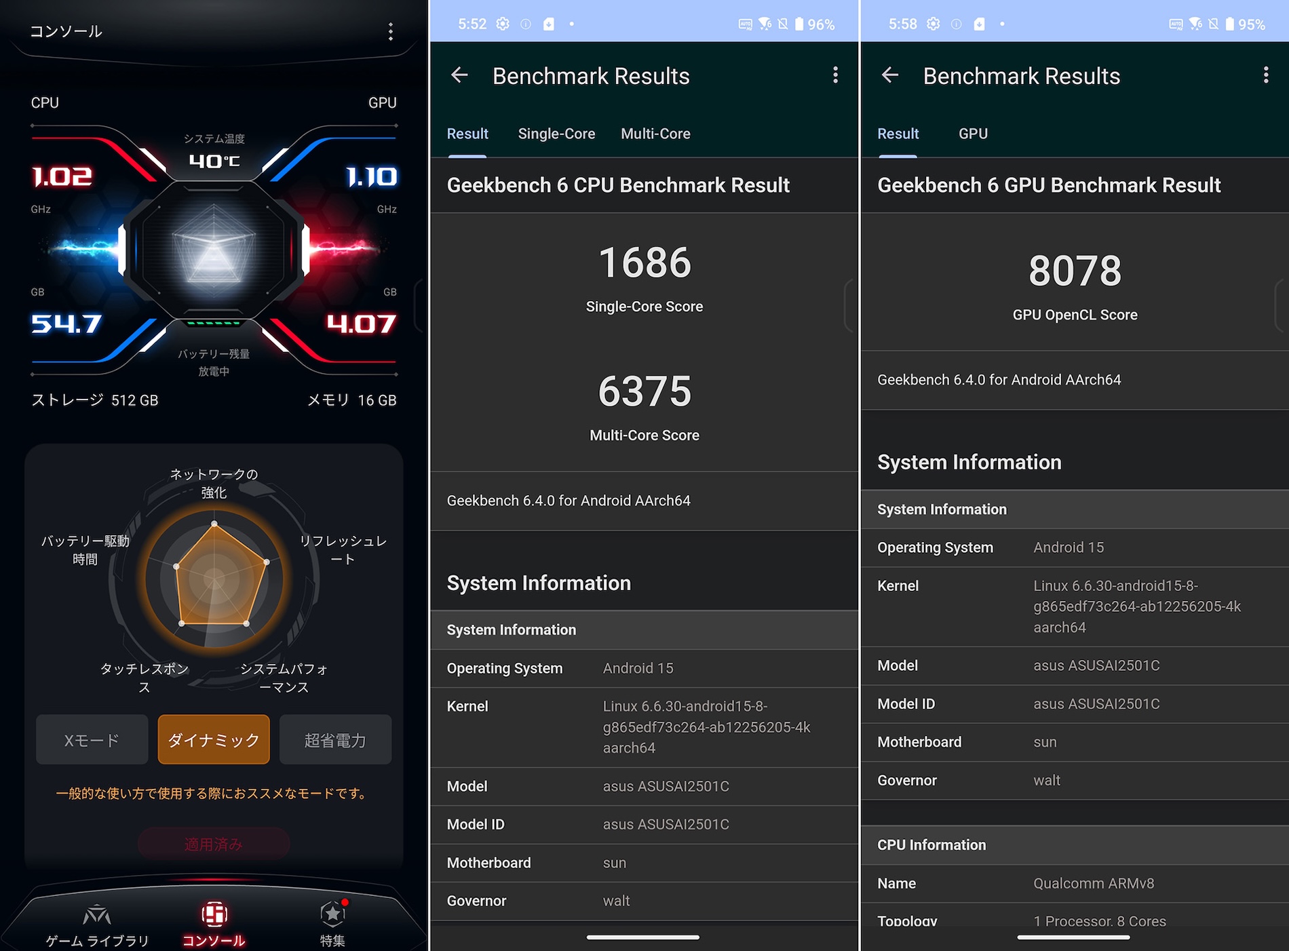Image resolution: width=1289 pixels, height=951 pixels.
Task: Tap the battery icon showing 95%
Action: (1229, 24)
